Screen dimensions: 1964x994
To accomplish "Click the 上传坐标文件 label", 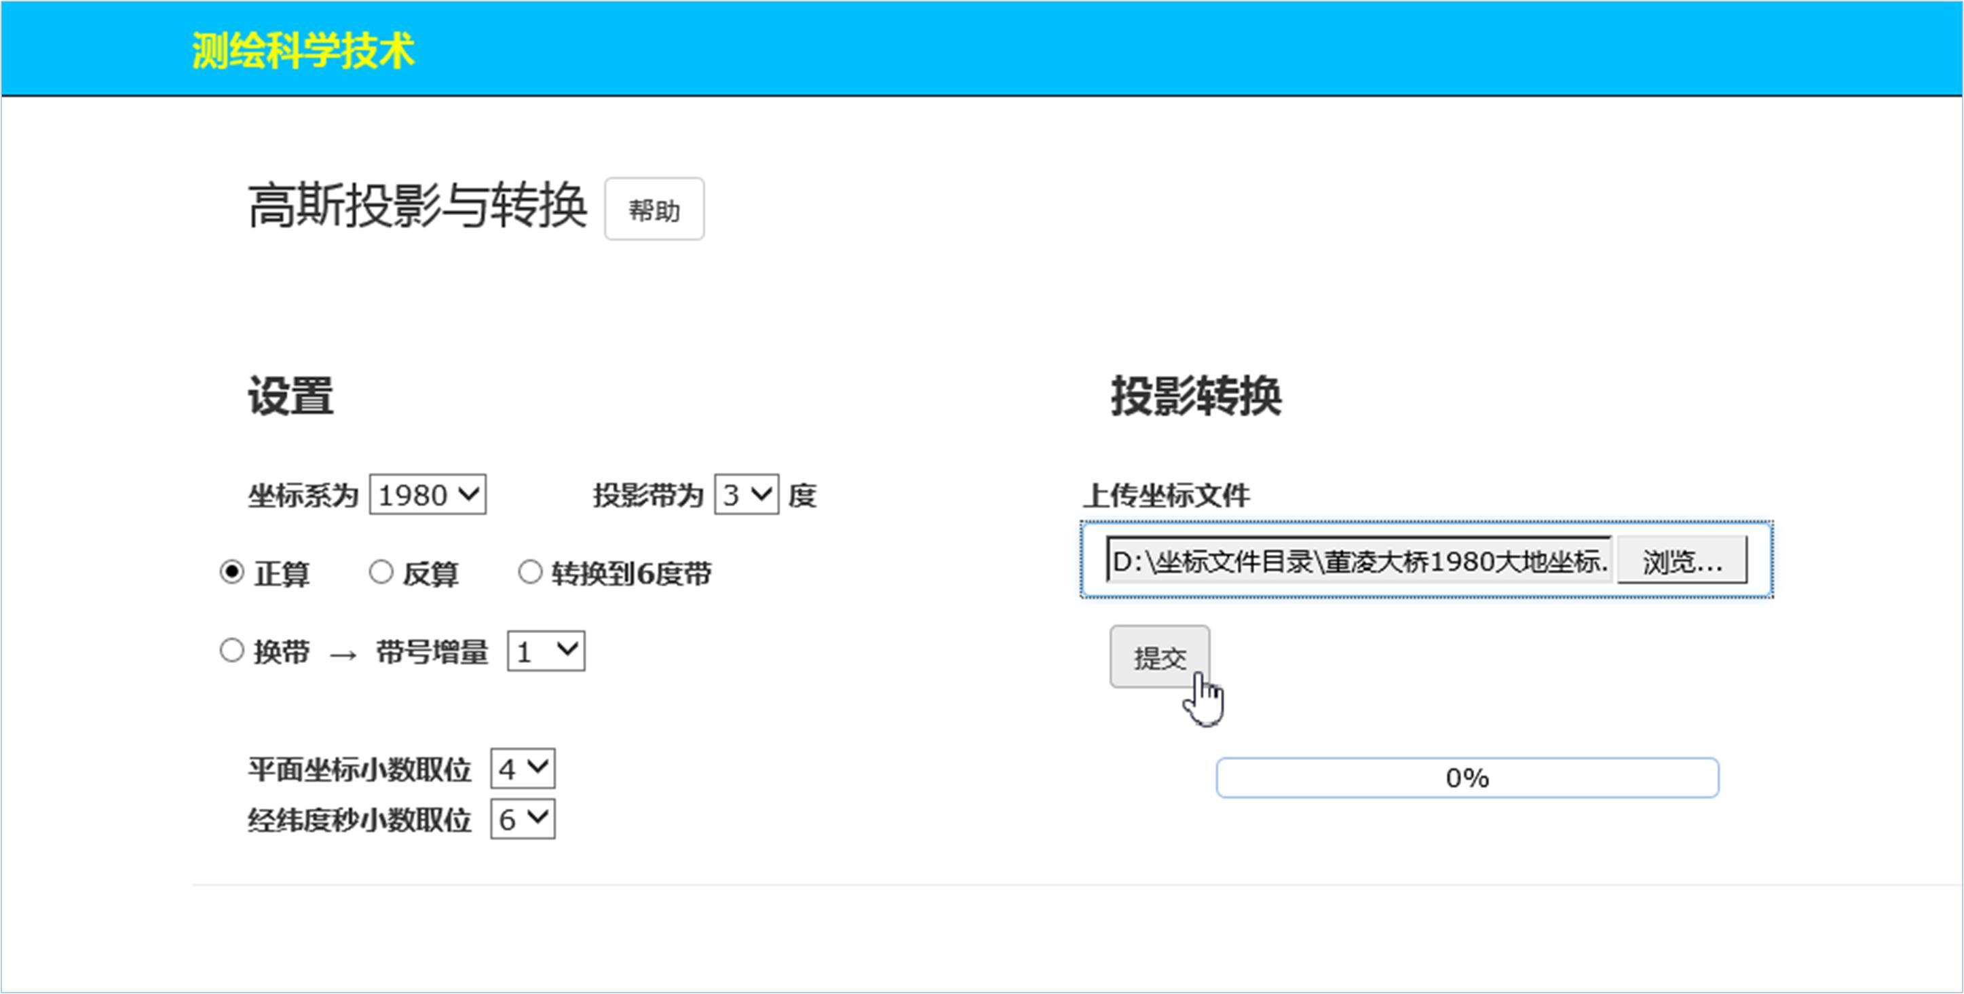I will [x=1167, y=495].
